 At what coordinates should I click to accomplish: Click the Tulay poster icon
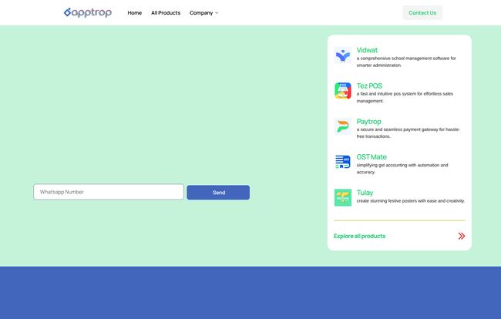342,197
